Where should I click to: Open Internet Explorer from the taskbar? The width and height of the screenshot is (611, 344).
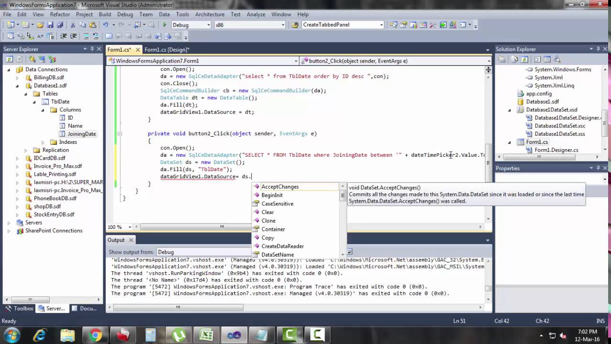[x=40, y=335]
